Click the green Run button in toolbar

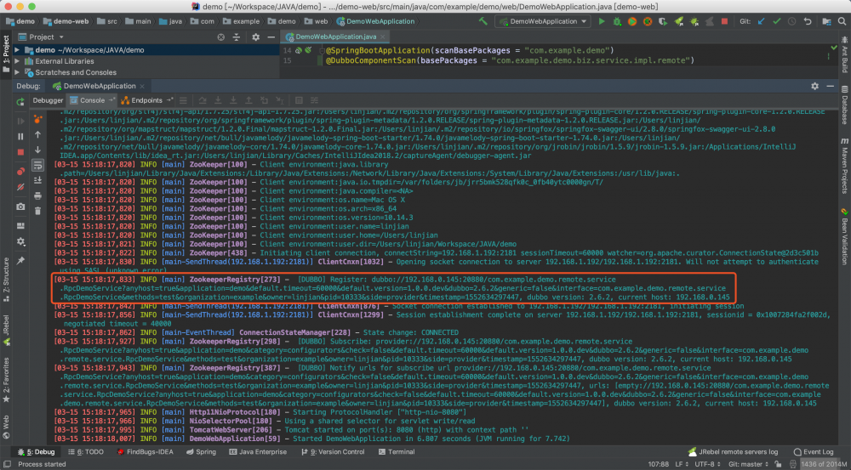point(601,20)
